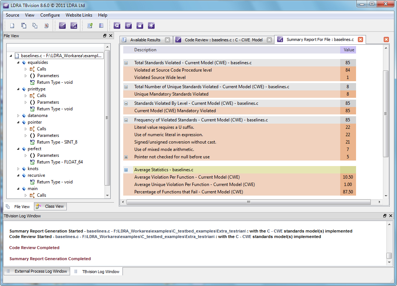Close the Available Results tab

pos(168,40)
